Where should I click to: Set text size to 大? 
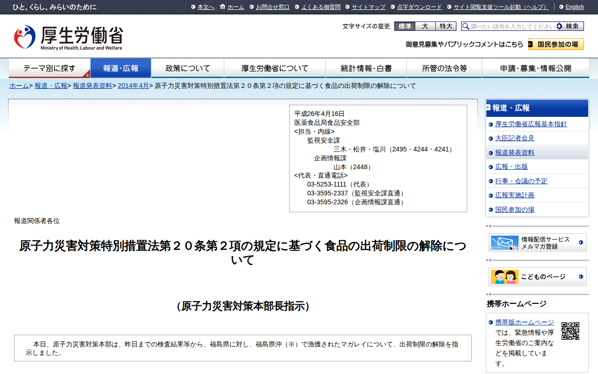coord(425,26)
